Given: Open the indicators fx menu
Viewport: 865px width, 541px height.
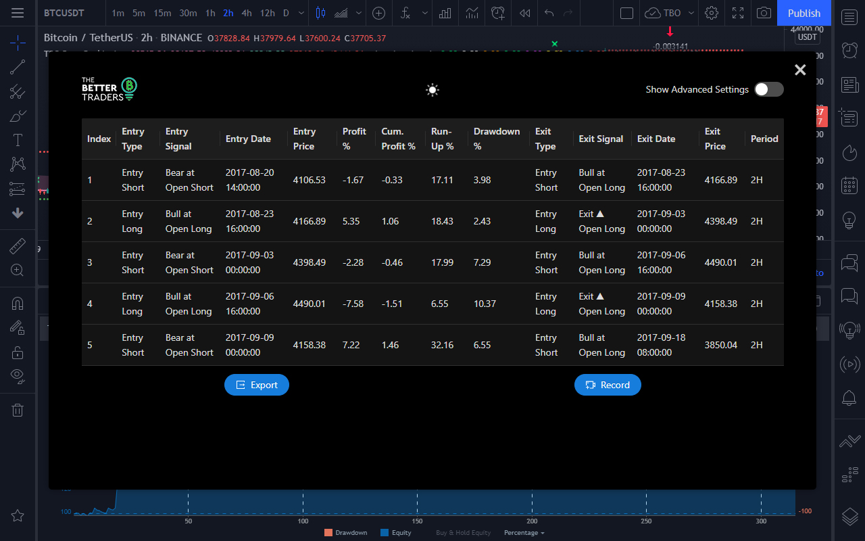Looking at the screenshot, I should 405,13.
